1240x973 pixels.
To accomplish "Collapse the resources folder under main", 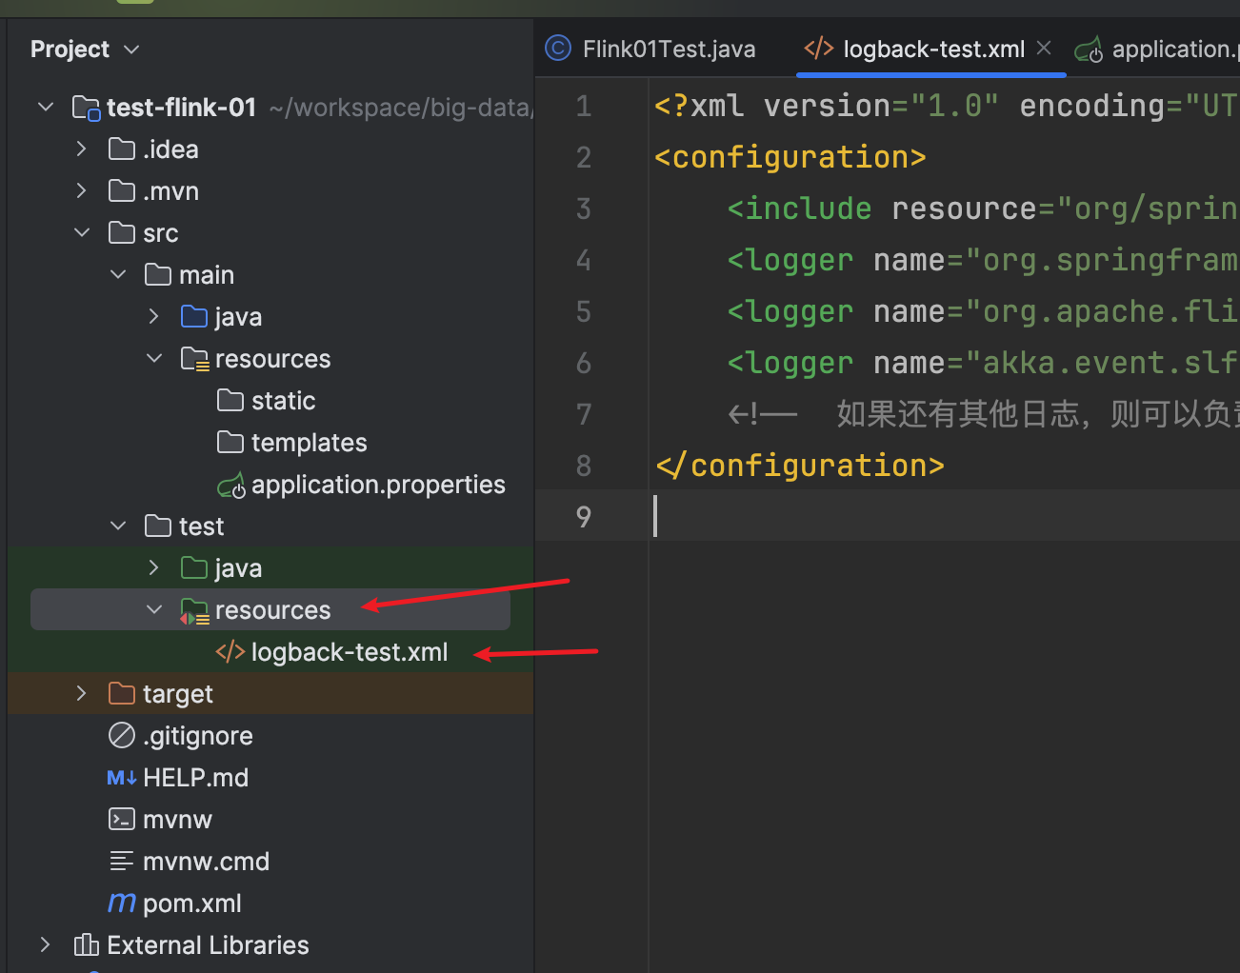I will (154, 358).
